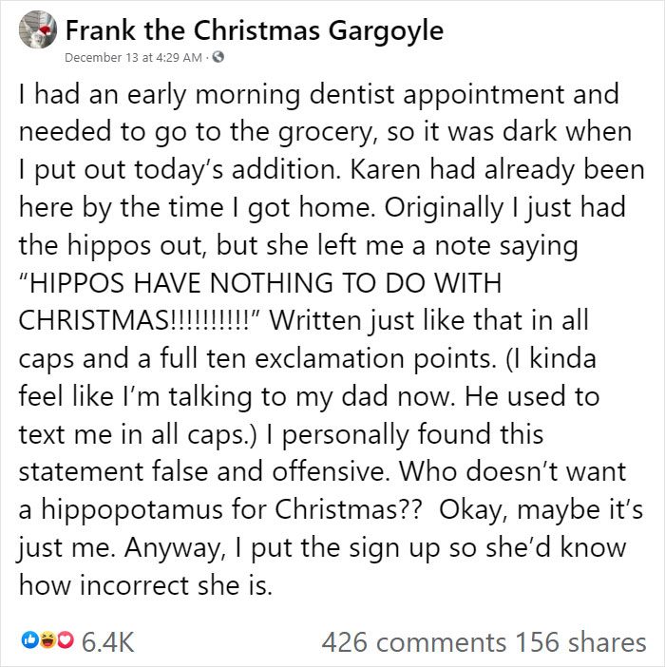The width and height of the screenshot is (665, 667).
Task: View the 6.4K reactions list
Action: pos(106,642)
